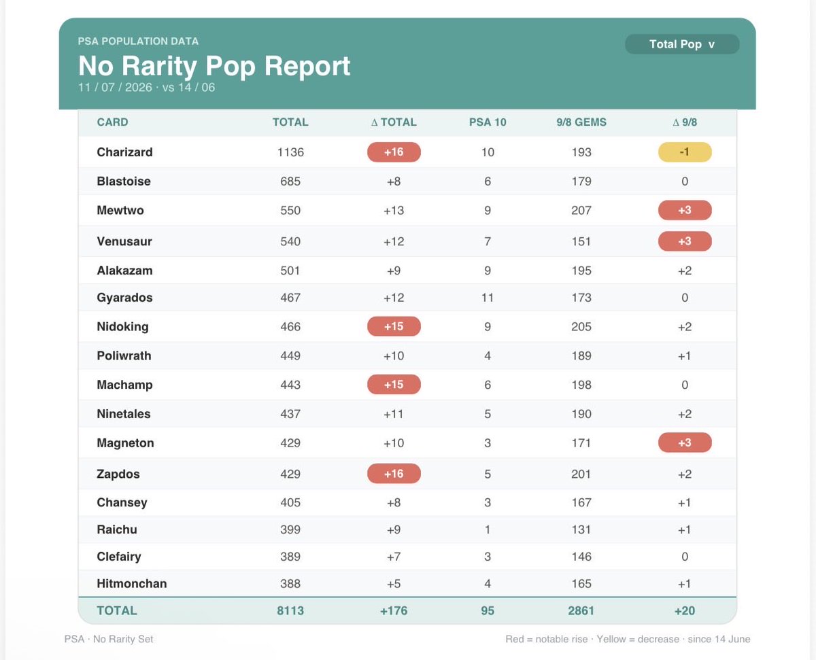Click Charizard's total value 1136
This screenshot has height=660, width=816.
tap(290, 152)
